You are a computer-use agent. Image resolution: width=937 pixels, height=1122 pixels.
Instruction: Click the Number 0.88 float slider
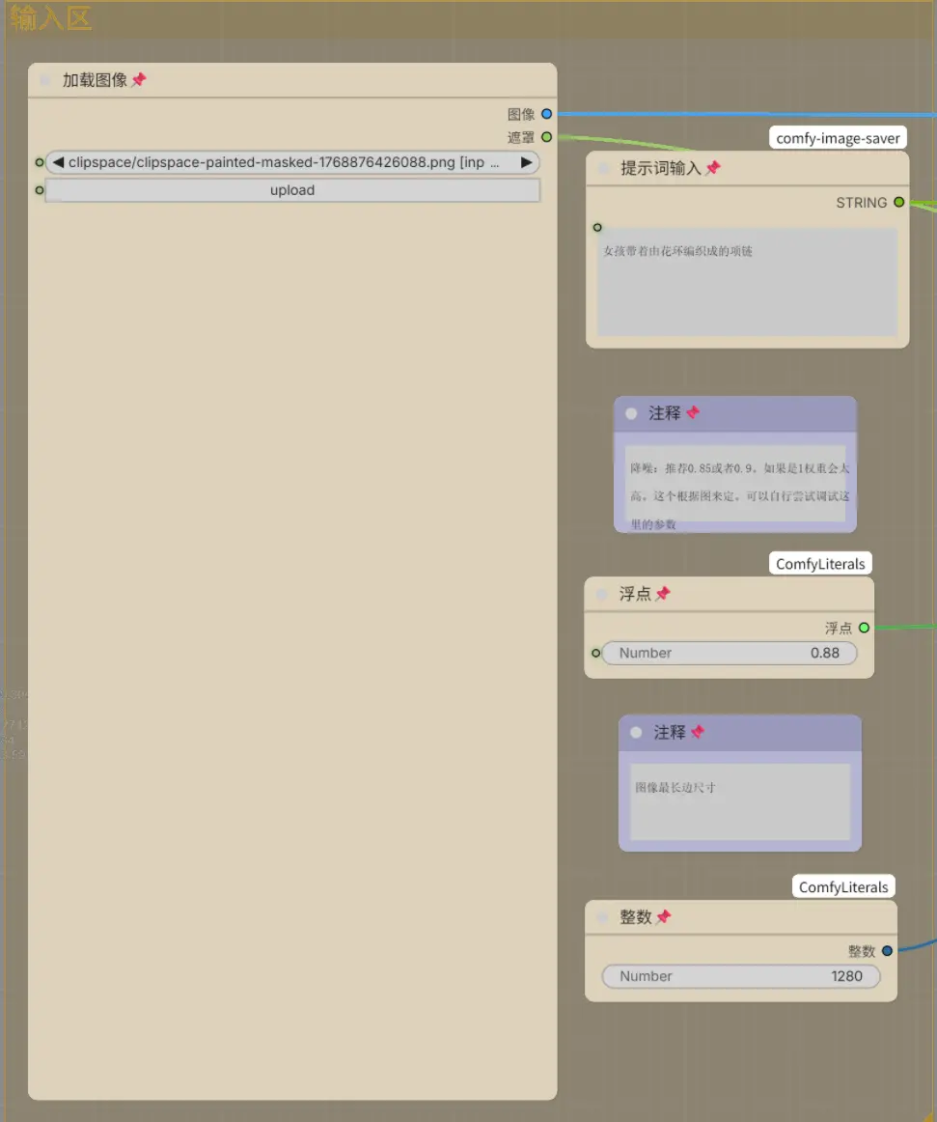pos(730,653)
